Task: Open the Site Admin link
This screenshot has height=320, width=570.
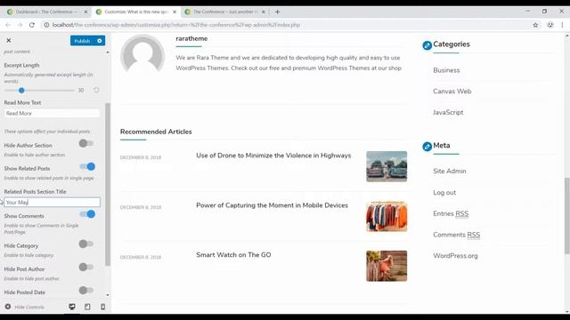Action: [450, 172]
